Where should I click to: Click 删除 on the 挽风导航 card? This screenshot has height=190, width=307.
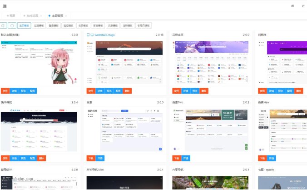point(41,158)
